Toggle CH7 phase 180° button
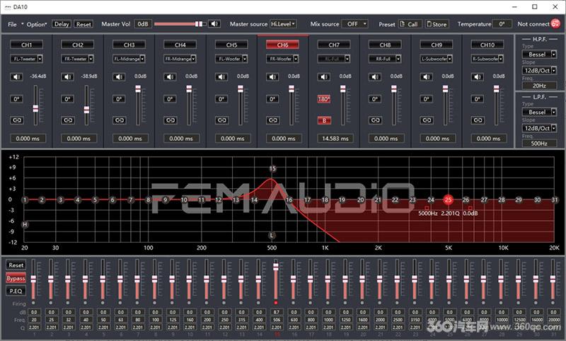 (324, 99)
